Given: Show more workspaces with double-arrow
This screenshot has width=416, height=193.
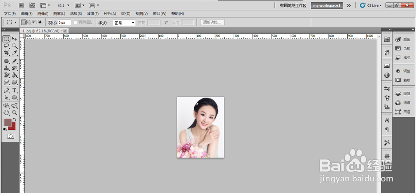Looking at the screenshot, I should 349,5.
